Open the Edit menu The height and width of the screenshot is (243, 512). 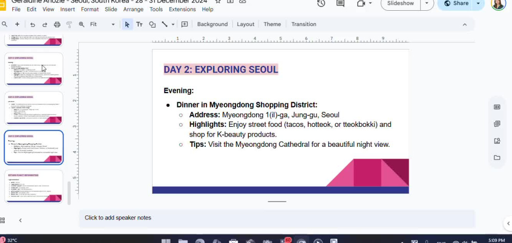[31, 9]
